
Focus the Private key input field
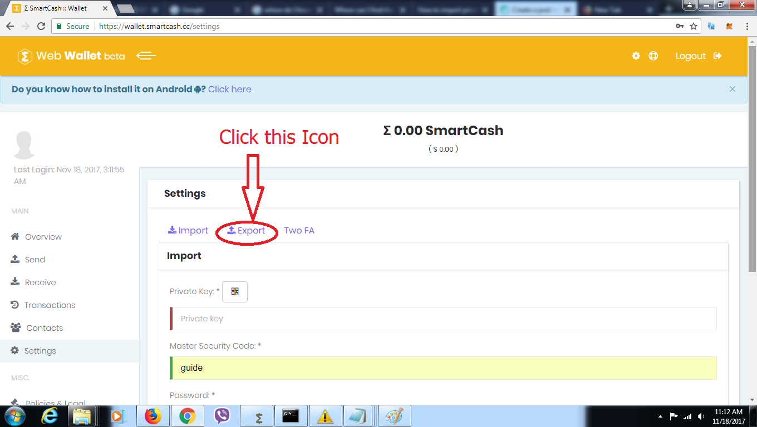(x=443, y=319)
